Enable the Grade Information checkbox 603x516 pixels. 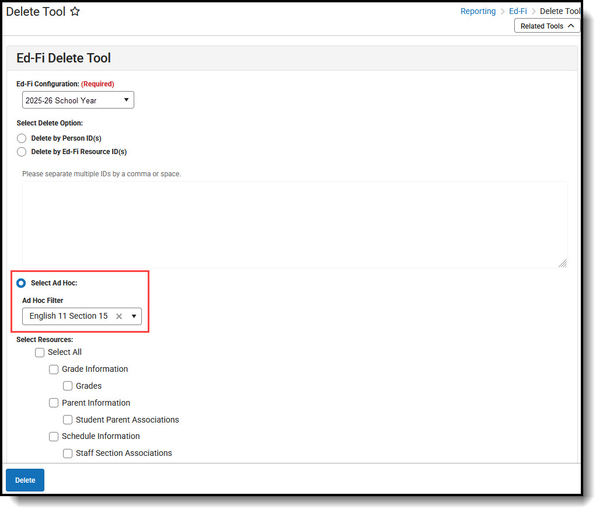pos(54,369)
